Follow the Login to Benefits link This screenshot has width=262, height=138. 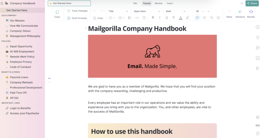click(x=20, y=108)
